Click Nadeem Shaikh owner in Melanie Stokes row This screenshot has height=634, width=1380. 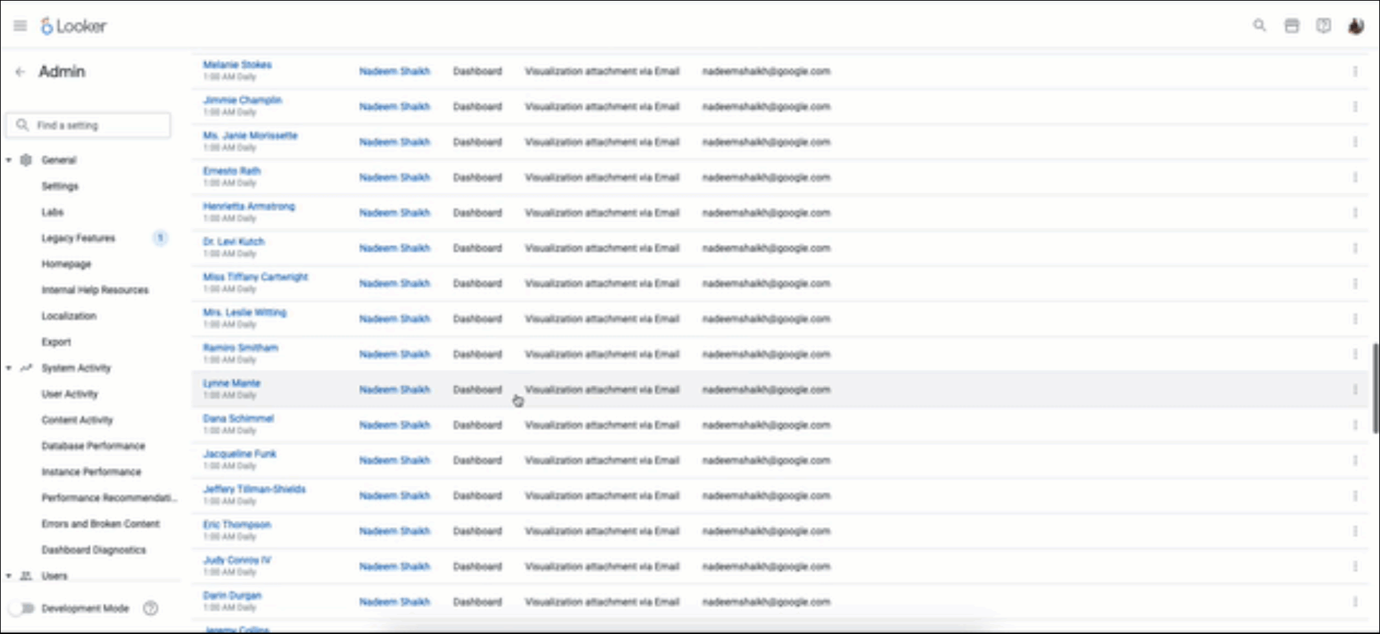(394, 71)
